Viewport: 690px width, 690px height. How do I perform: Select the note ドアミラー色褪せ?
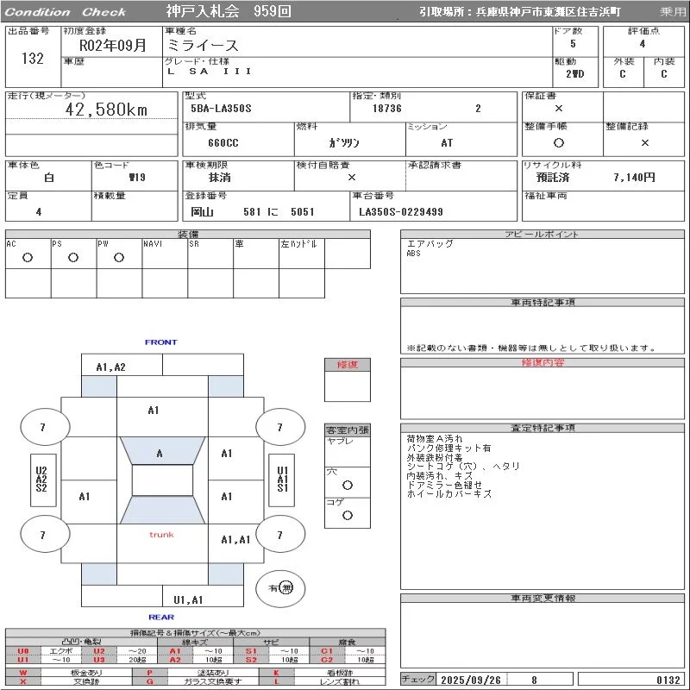point(444,485)
